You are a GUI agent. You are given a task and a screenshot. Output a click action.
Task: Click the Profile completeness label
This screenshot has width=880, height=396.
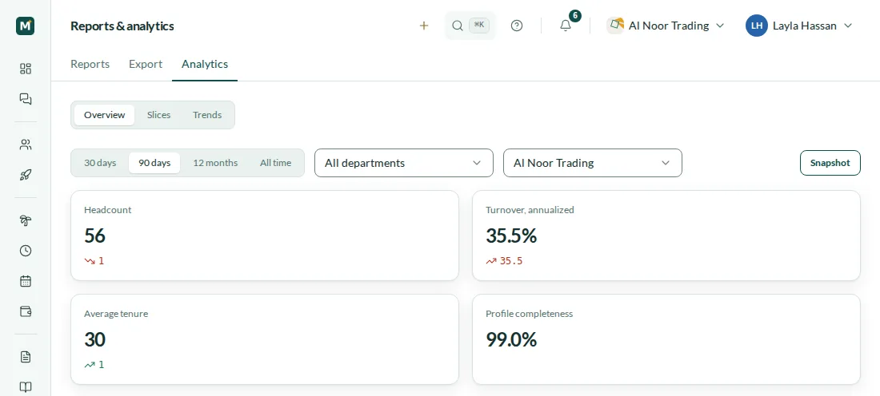pyautogui.click(x=530, y=314)
